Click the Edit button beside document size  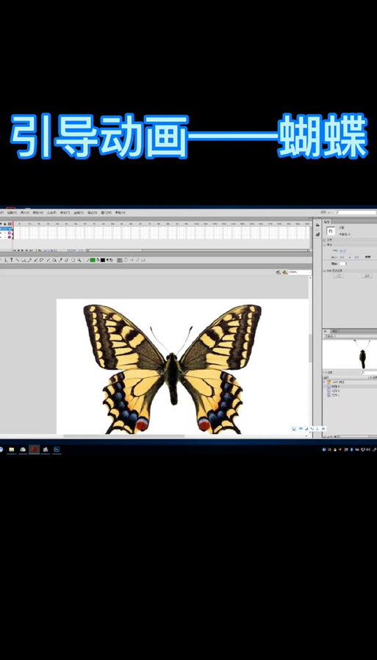(367, 257)
